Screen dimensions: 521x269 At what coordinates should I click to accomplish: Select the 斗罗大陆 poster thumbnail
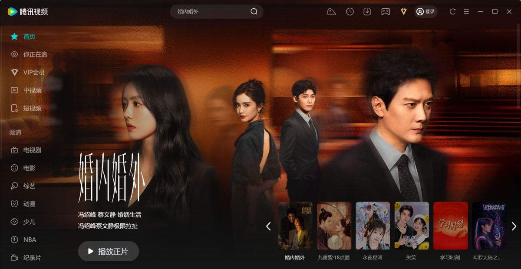tap(489, 226)
